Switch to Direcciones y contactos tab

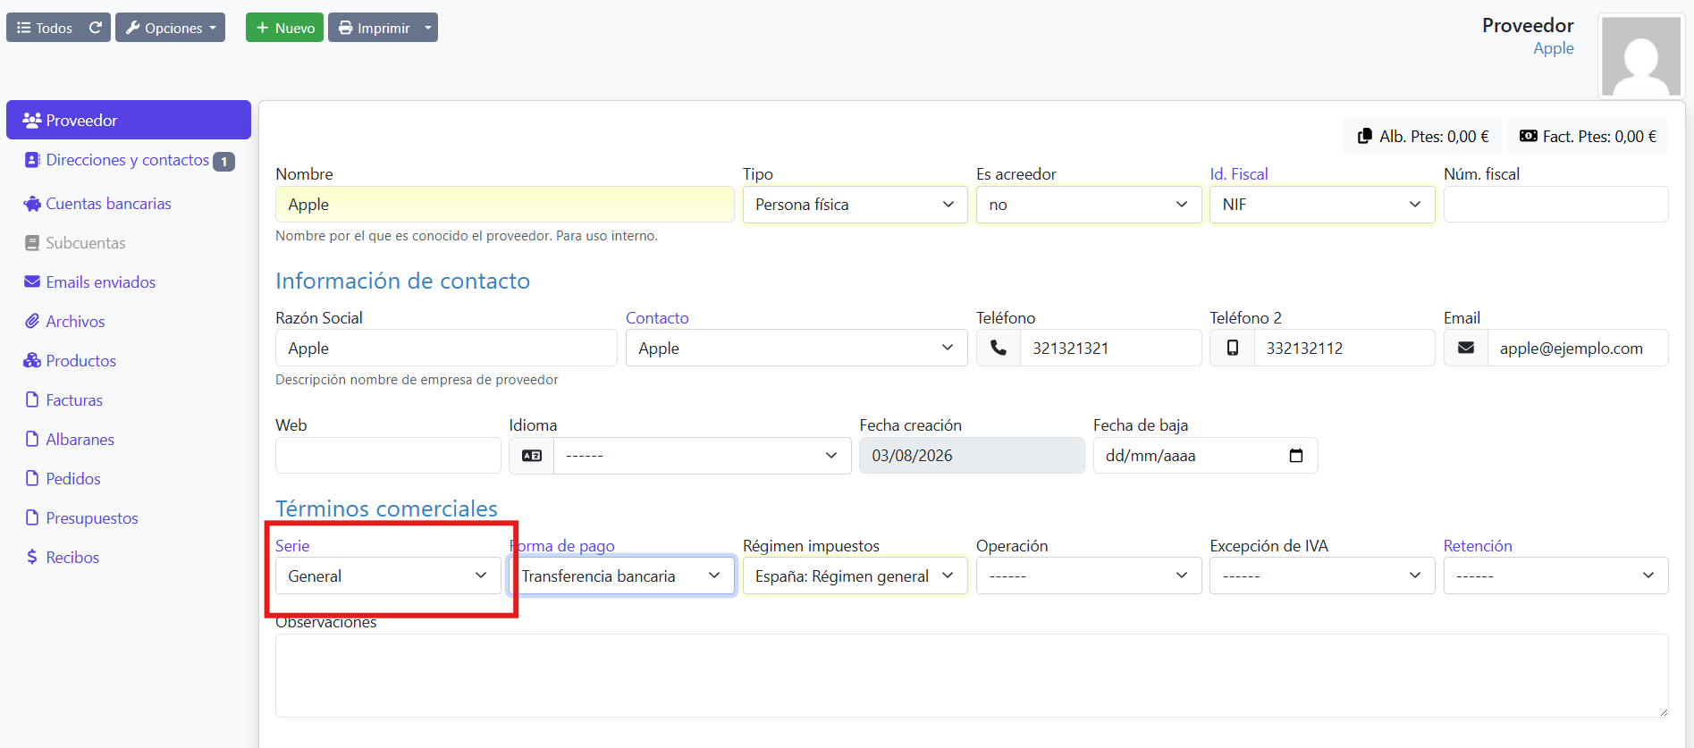click(129, 160)
